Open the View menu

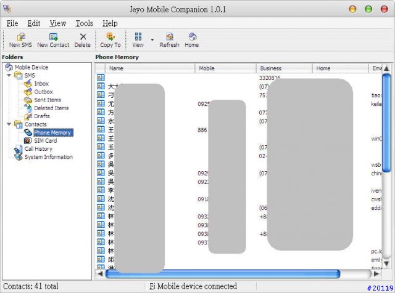(x=57, y=23)
